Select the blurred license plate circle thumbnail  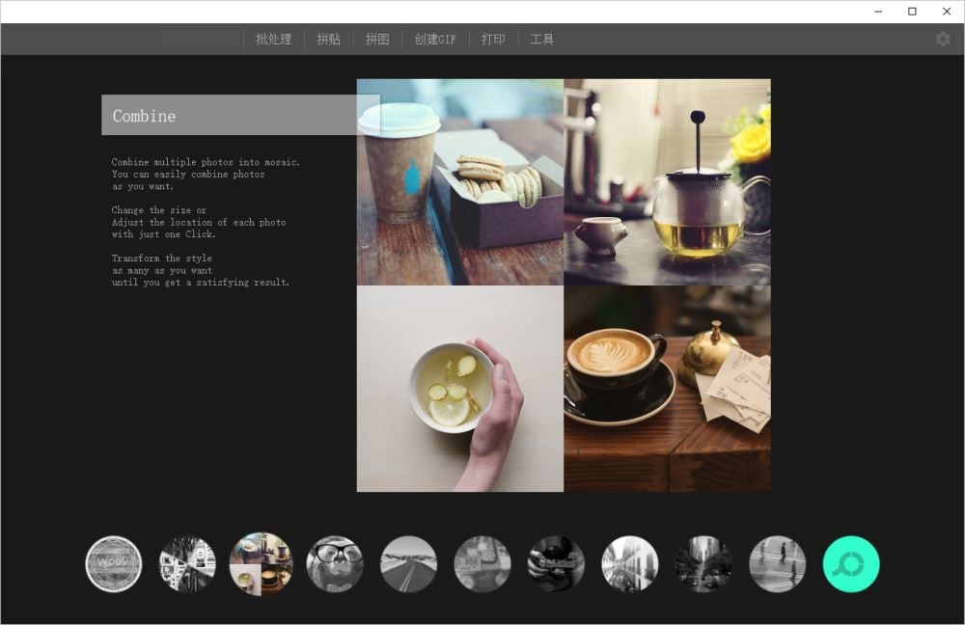482,564
